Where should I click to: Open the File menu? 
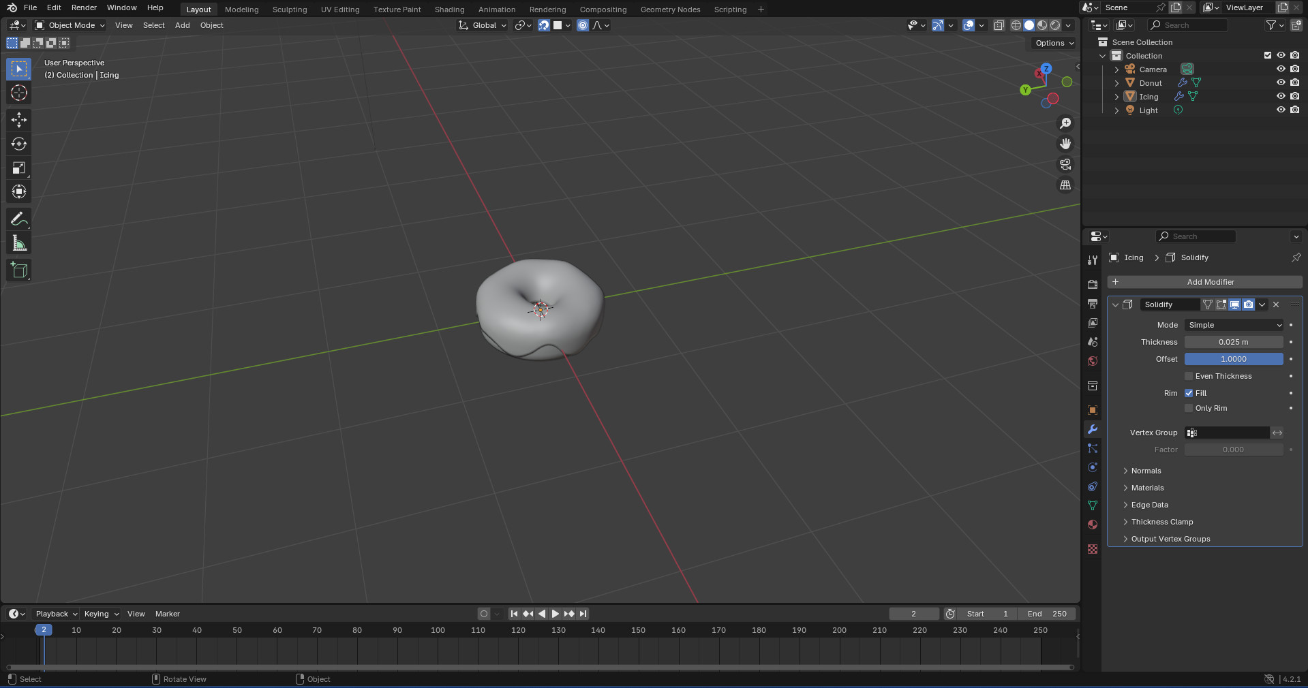point(30,7)
